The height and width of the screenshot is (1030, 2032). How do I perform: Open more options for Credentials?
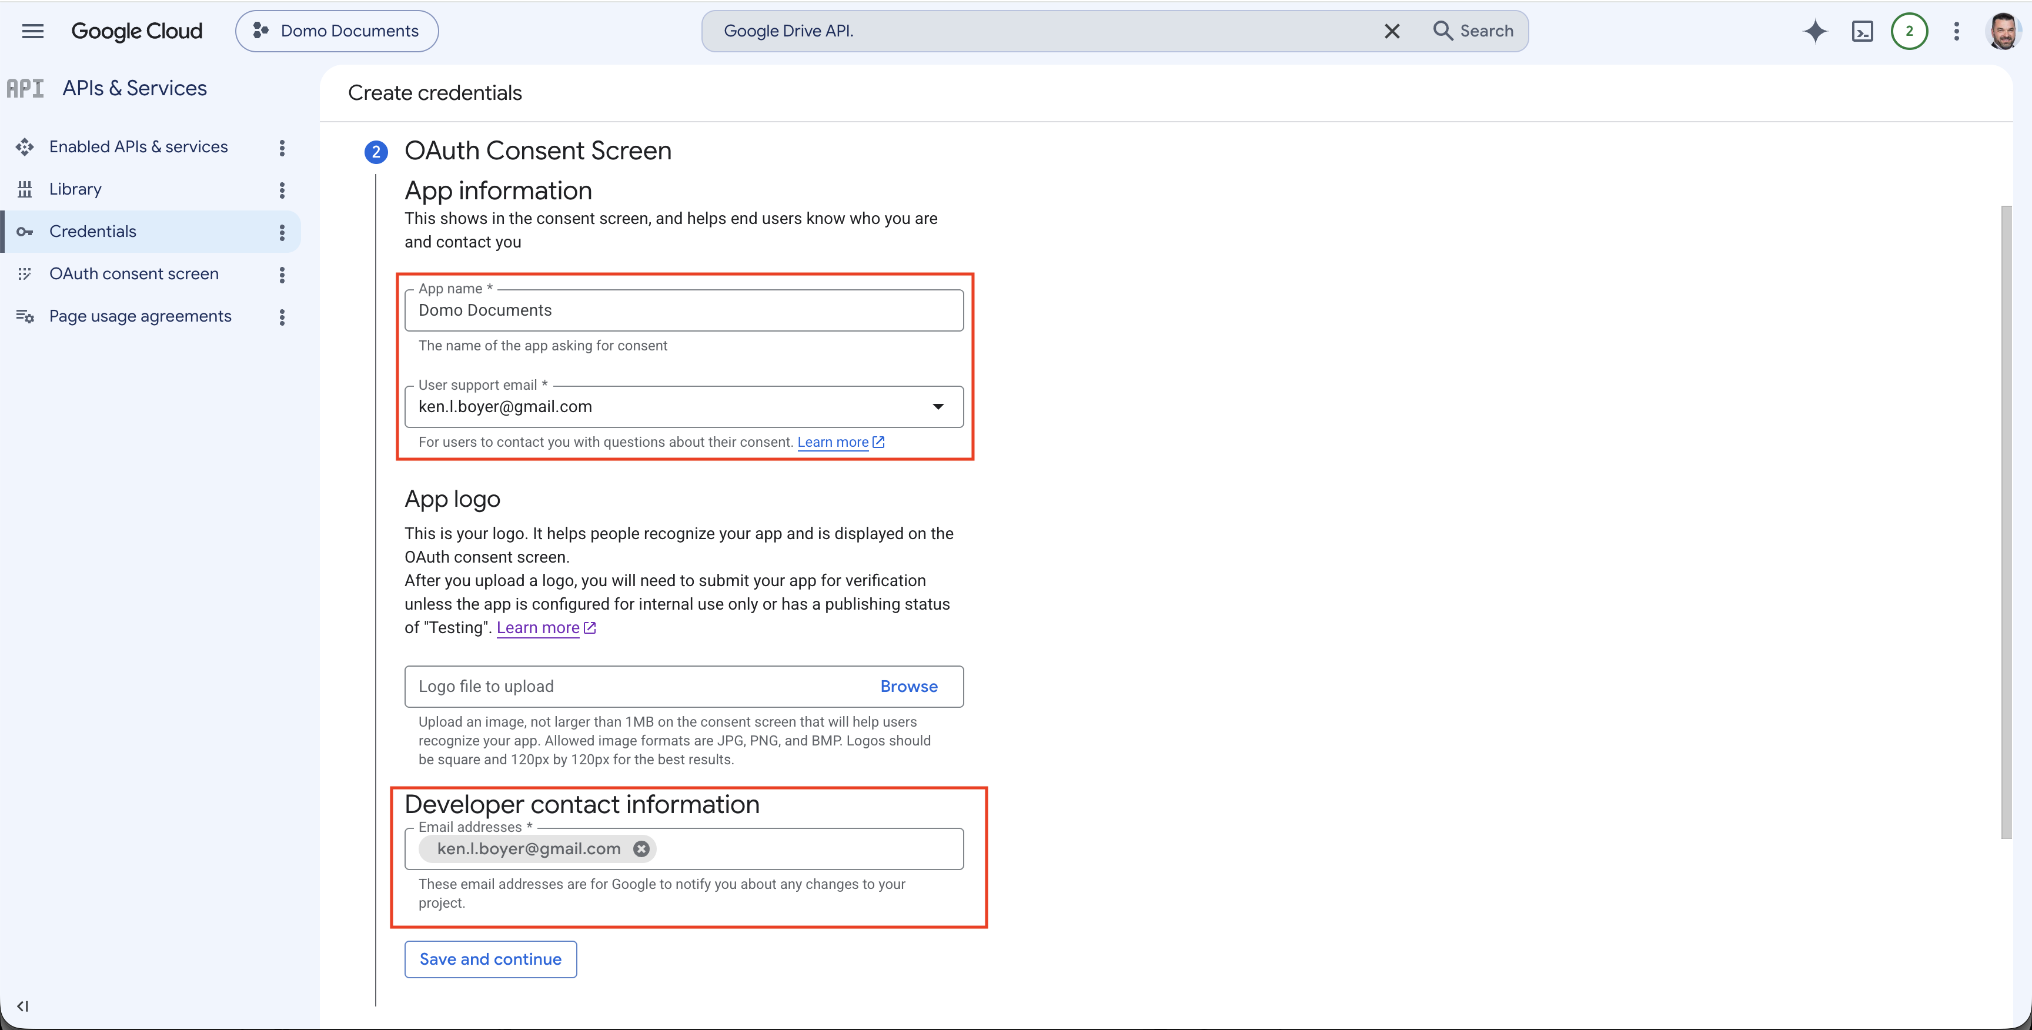282,232
